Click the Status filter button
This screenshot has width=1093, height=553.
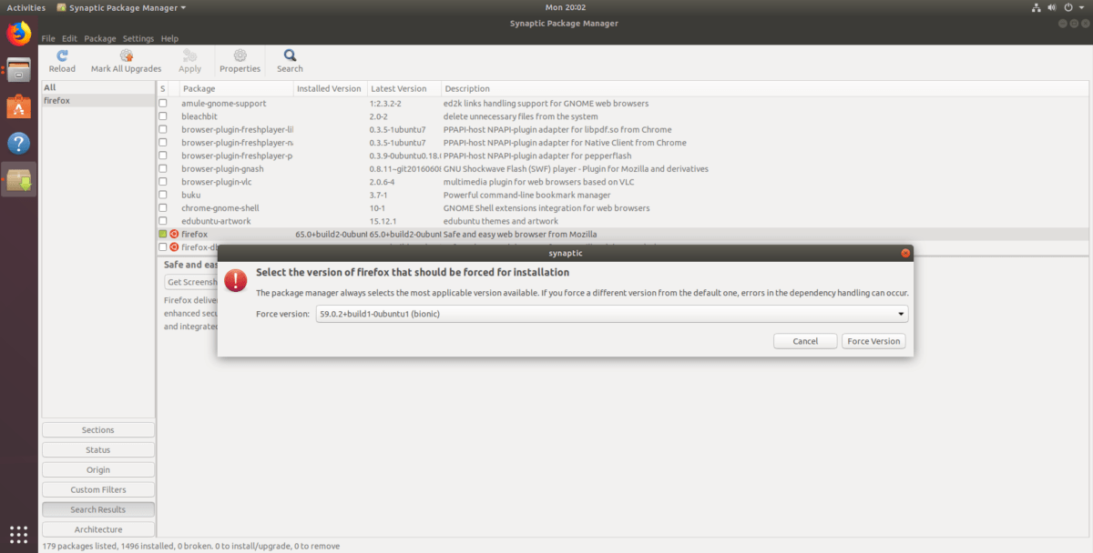98,450
